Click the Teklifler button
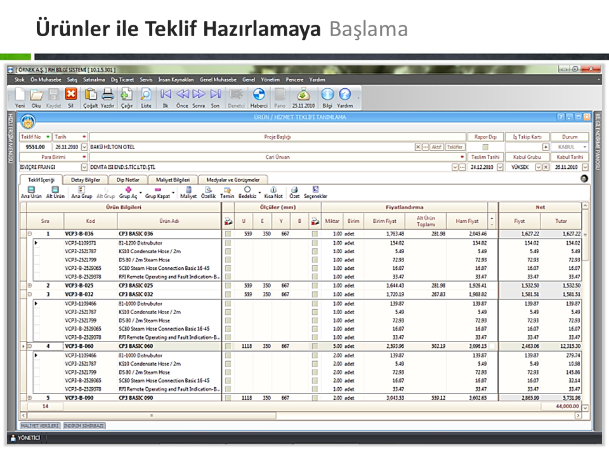The image size is (609, 457). point(455,147)
